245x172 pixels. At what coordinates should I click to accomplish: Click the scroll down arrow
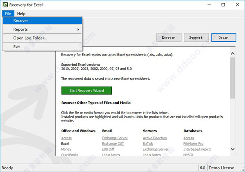pyautogui.click(x=232, y=149)
